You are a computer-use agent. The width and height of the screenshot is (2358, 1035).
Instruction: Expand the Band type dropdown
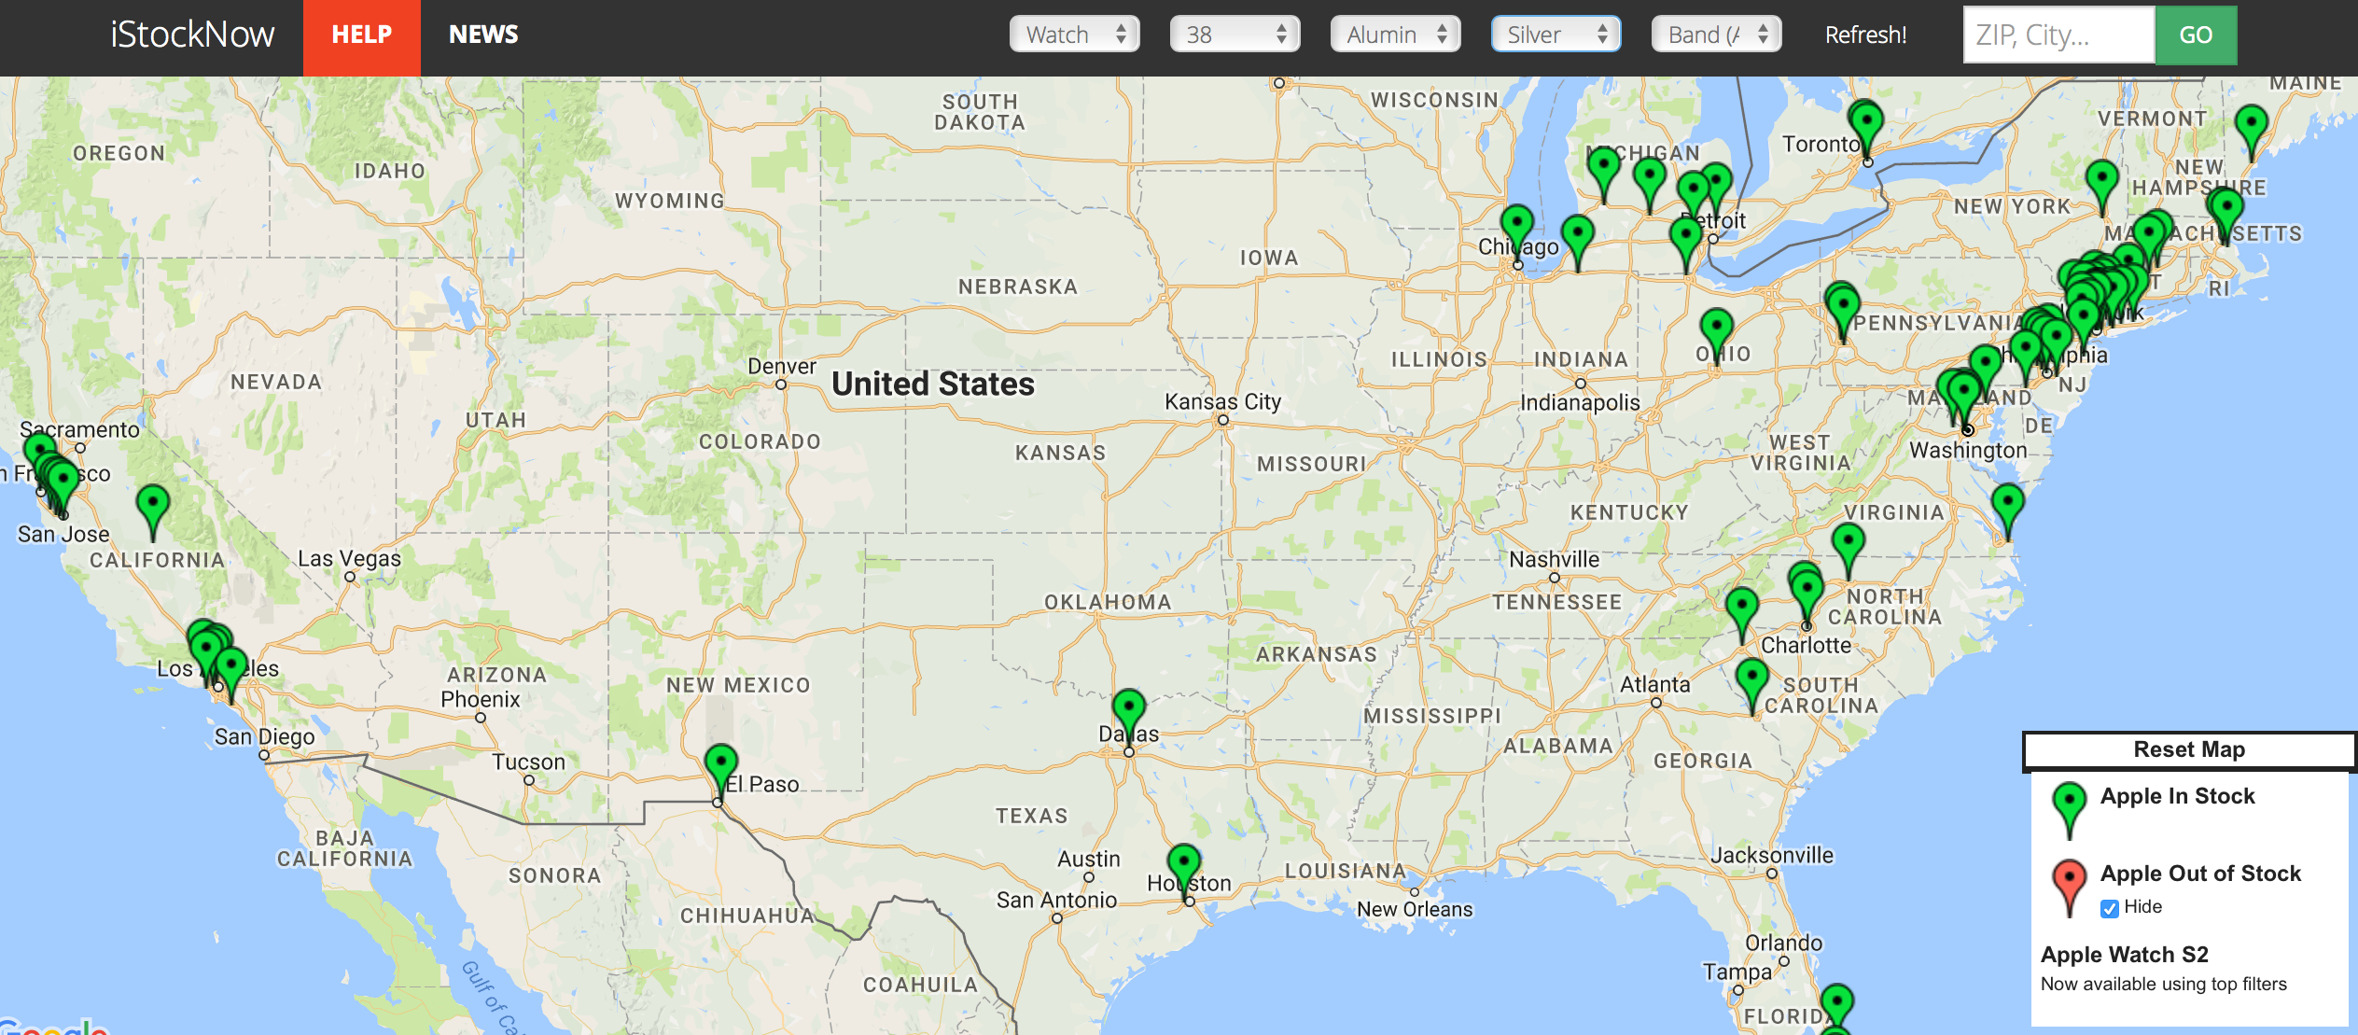click(x=1716, y=35)
